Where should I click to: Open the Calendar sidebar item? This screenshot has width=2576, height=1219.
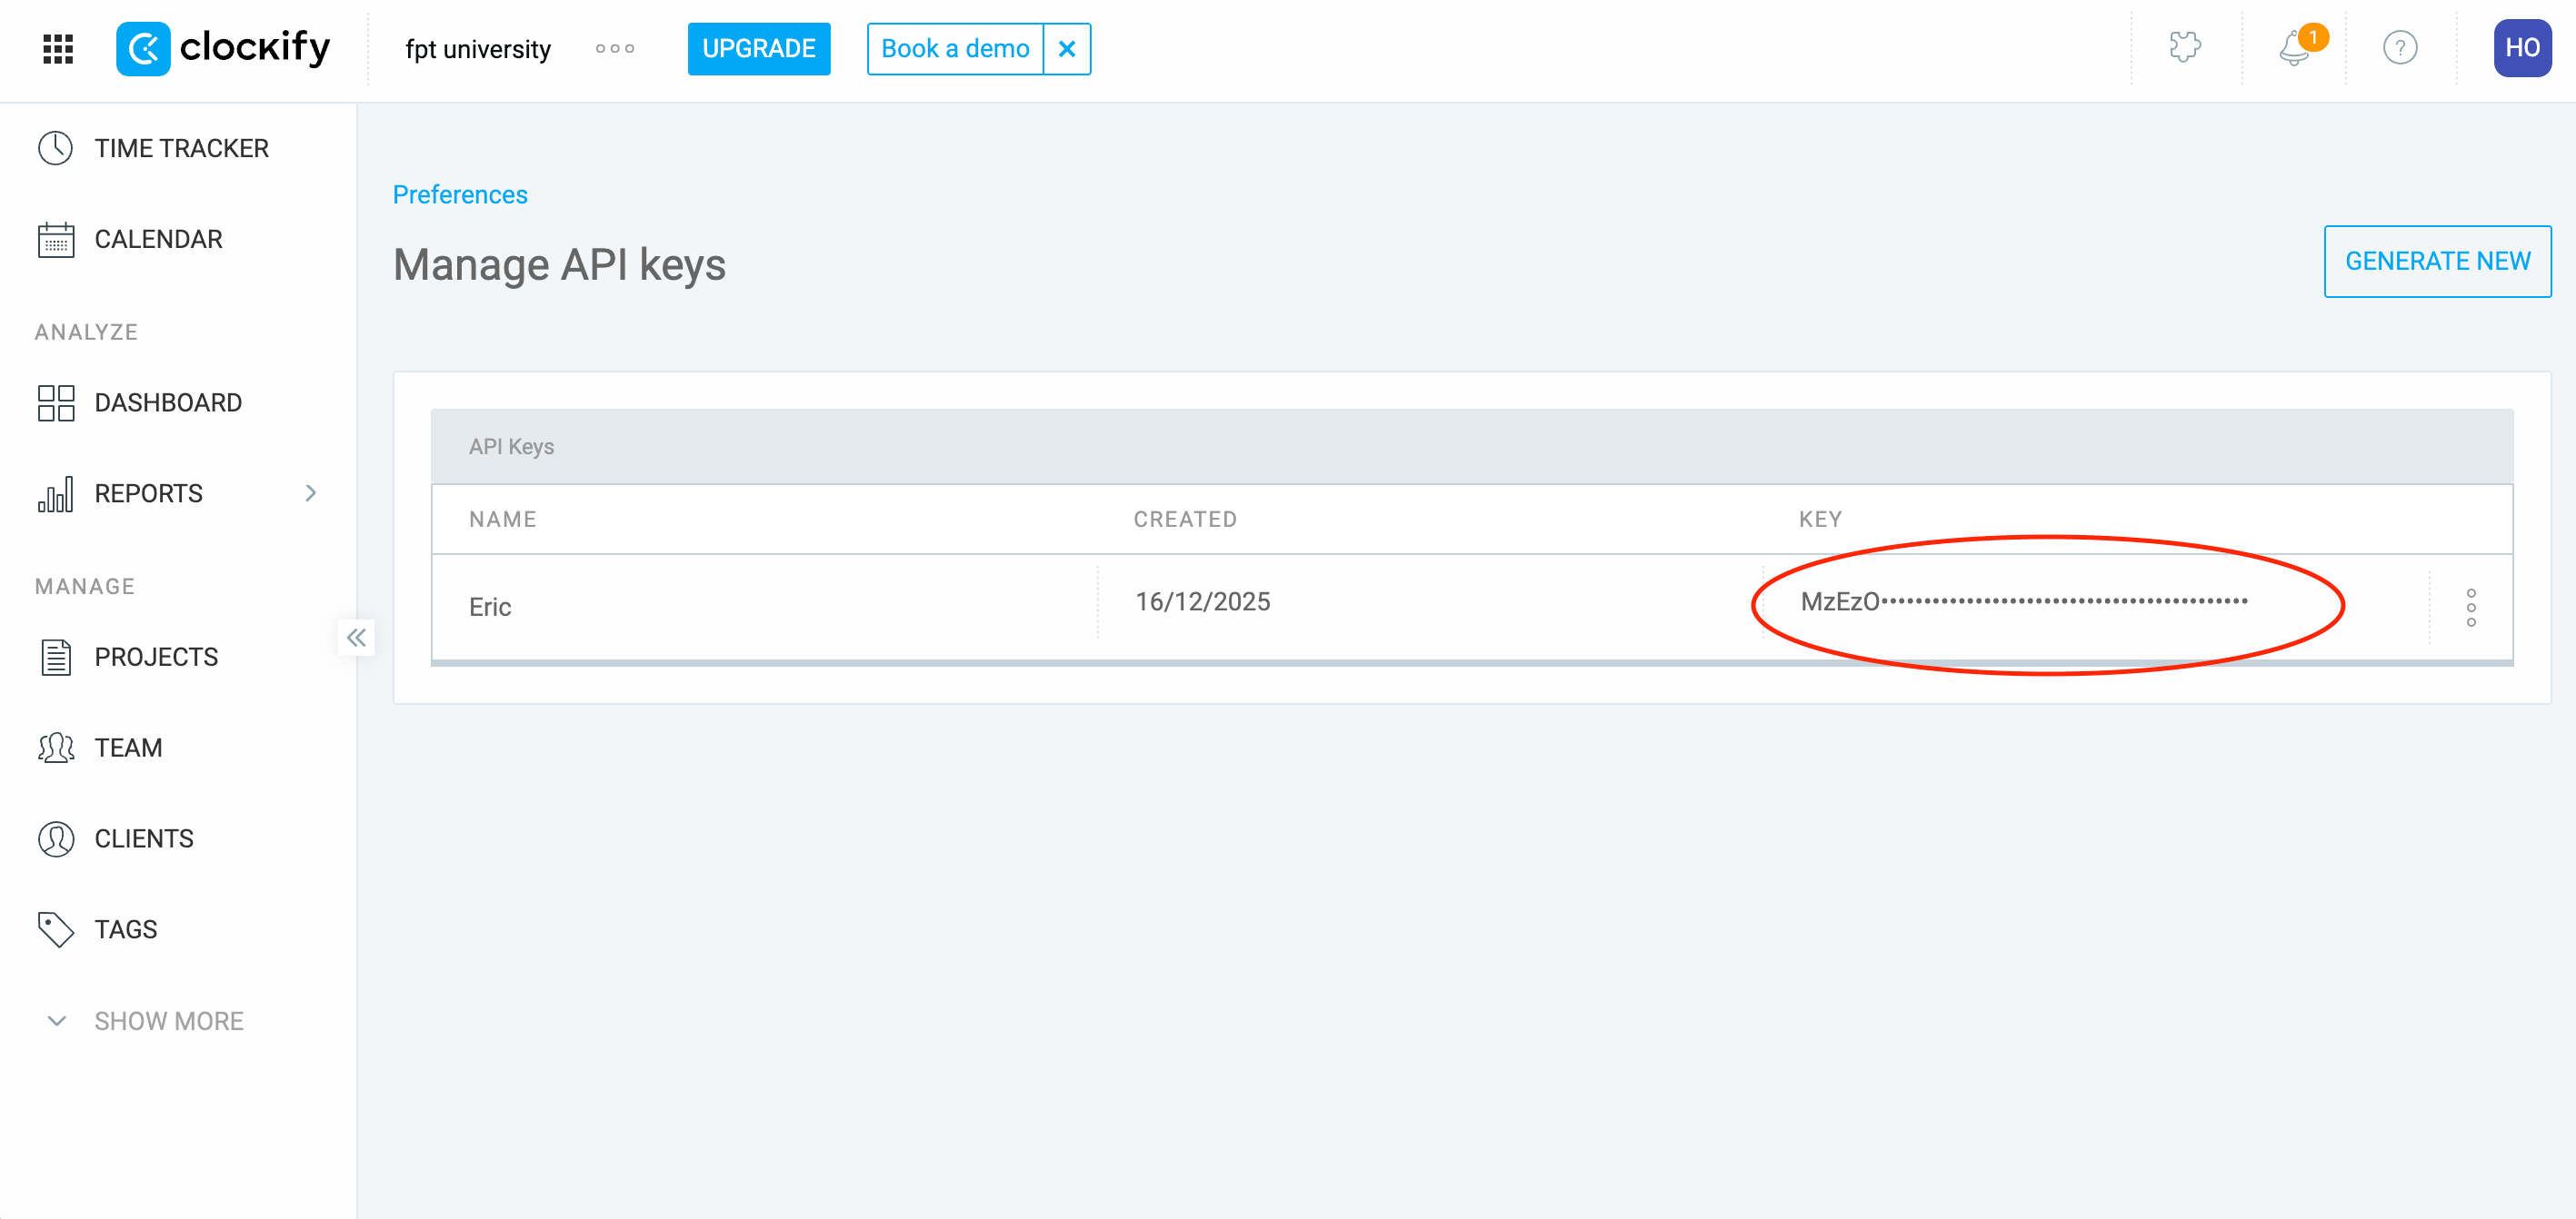pyautogui.click(x=178, y=239)
